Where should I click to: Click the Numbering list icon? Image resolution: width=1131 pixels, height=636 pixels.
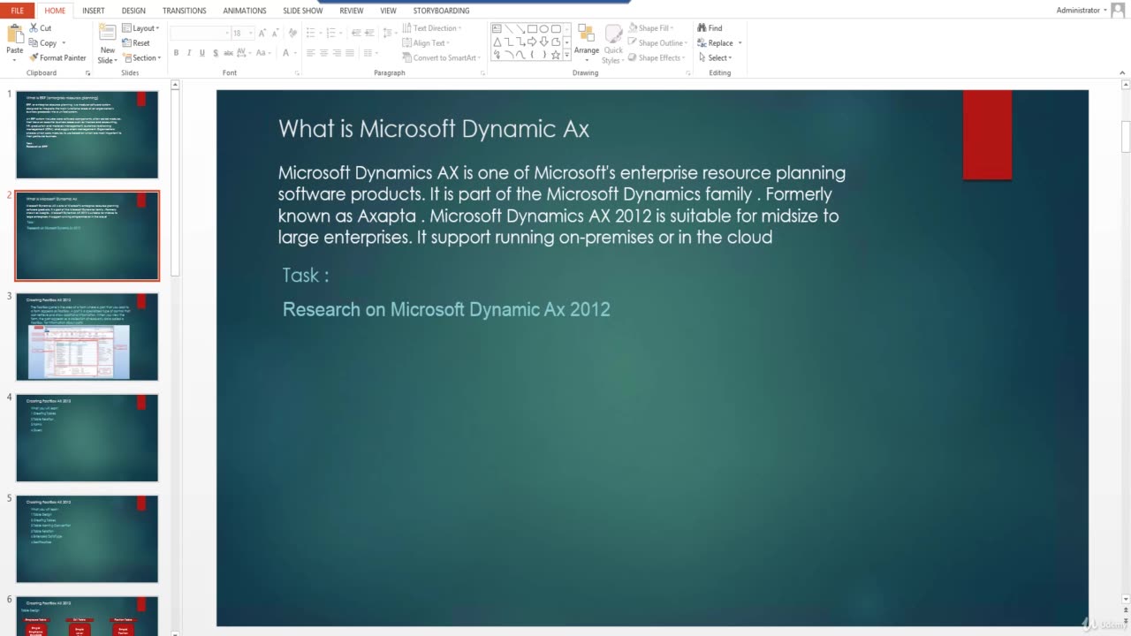[330, 33]
